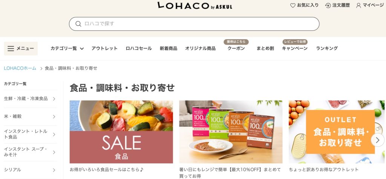The height and width of the screenshot is (179, 386).
Task: Click the heart favorites icon
Action: (293, 5)
